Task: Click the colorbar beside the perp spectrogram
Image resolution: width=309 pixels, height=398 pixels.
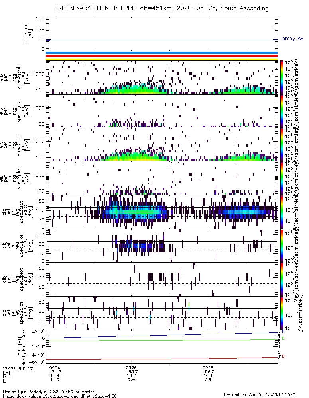Action: click(x=281, y=145)
